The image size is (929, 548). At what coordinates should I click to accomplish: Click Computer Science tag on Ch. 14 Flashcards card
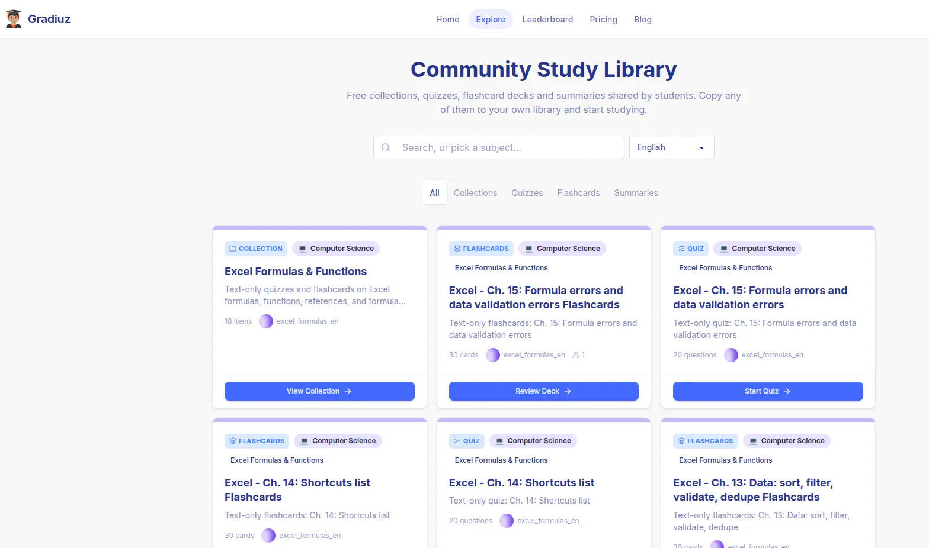338,441
